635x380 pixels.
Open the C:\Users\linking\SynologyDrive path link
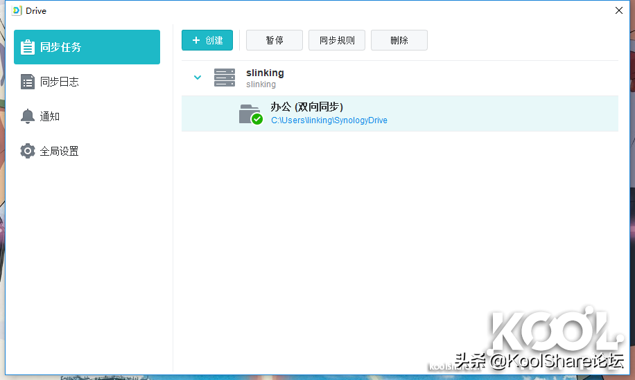click(x=329, y=120)
